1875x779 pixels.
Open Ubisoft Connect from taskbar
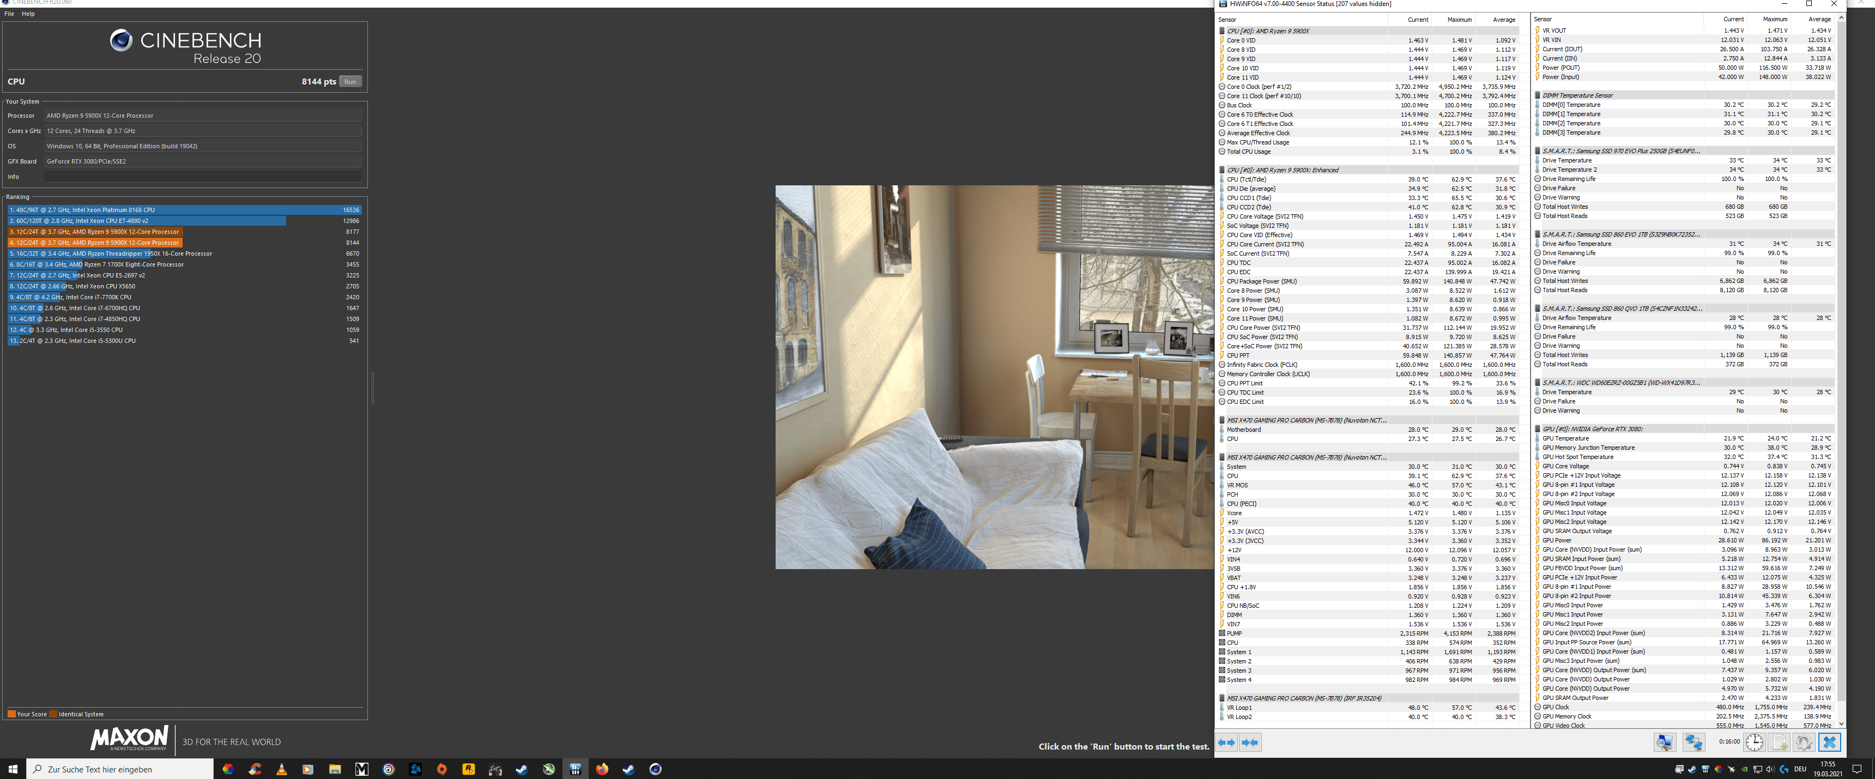[389, 769]
